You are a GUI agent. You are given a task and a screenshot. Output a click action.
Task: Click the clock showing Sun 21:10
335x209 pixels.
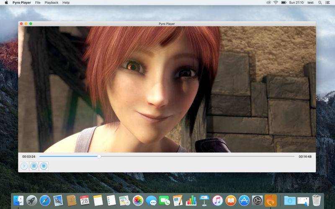tap(296, 3)
